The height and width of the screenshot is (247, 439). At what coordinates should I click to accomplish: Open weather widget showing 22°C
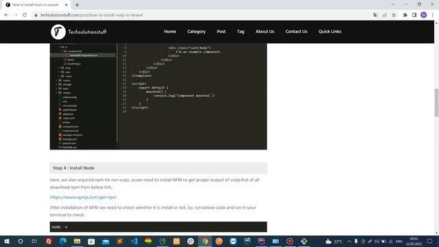pyautogui.click(x=334, y=241)
